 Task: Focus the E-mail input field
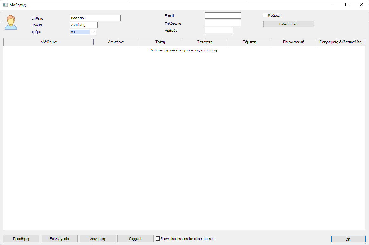223,16
